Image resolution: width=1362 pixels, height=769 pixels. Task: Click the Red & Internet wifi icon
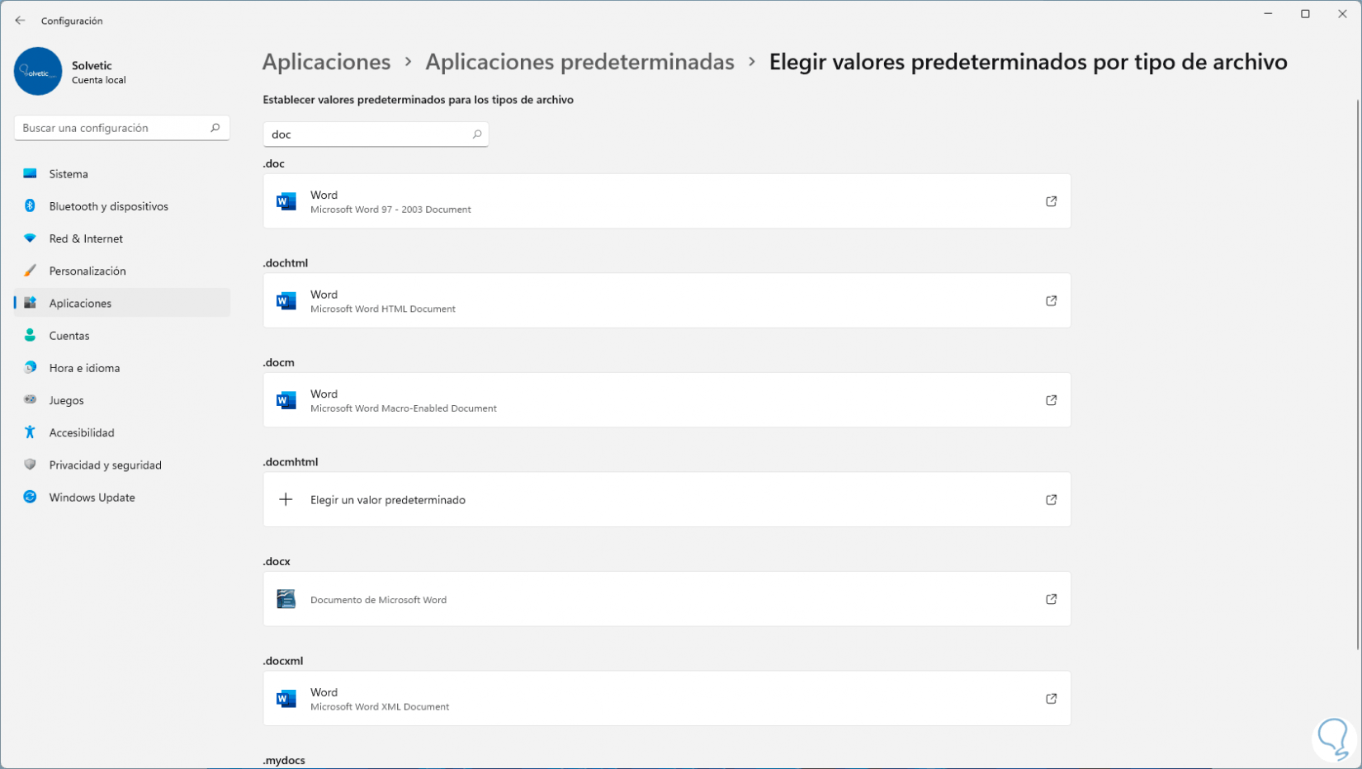(x=30, y=238)
